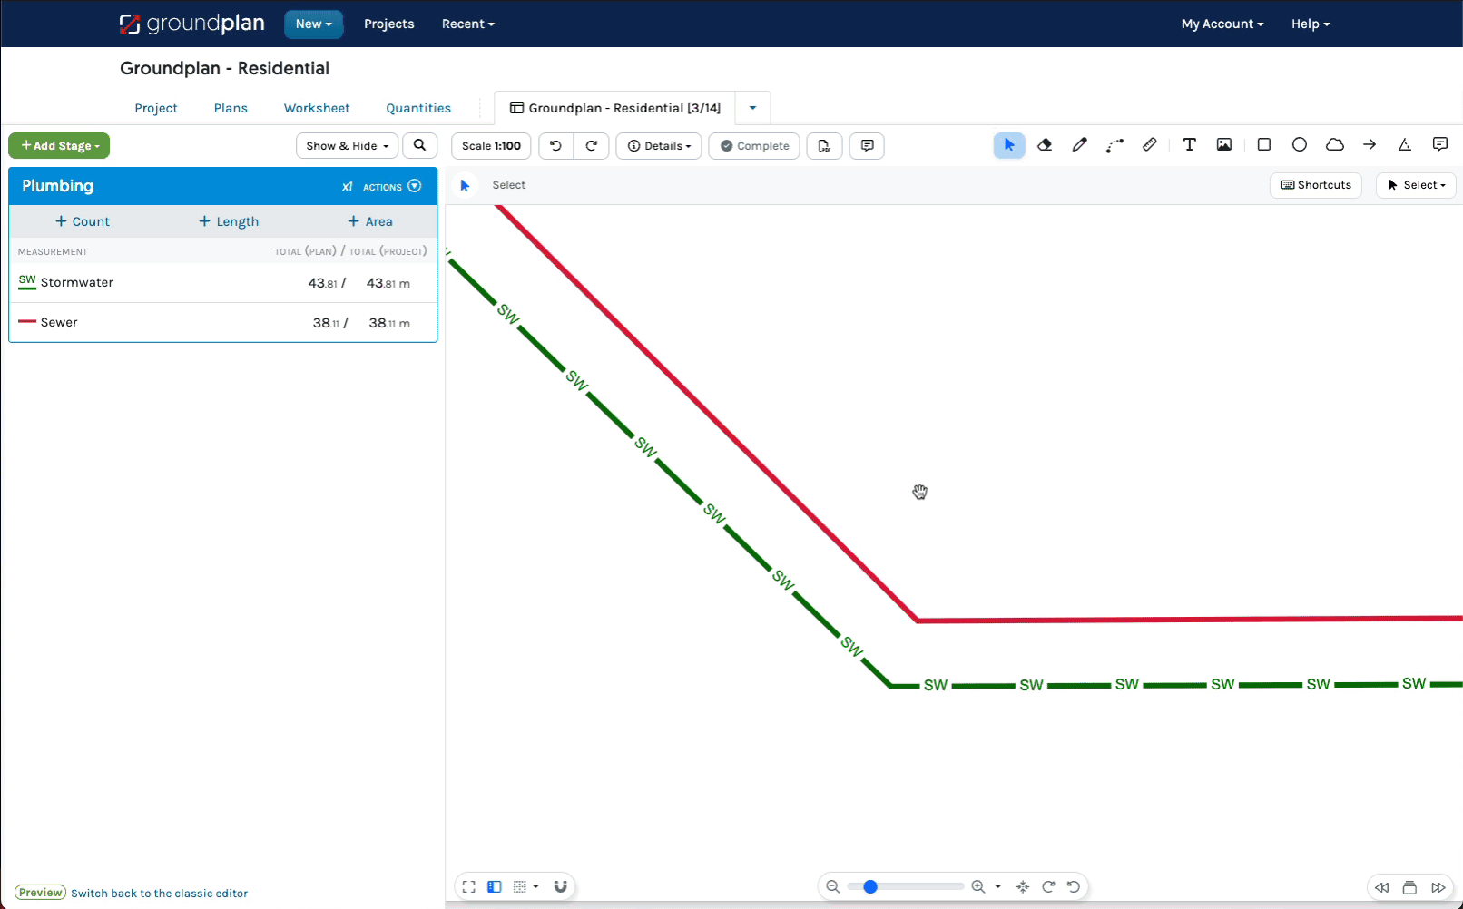Click the Cloud shape tool

(x=1334, y=145)
